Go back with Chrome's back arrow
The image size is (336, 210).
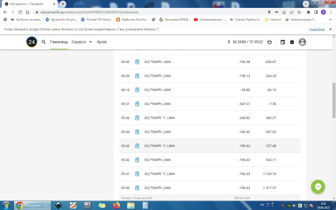[5, 12]
